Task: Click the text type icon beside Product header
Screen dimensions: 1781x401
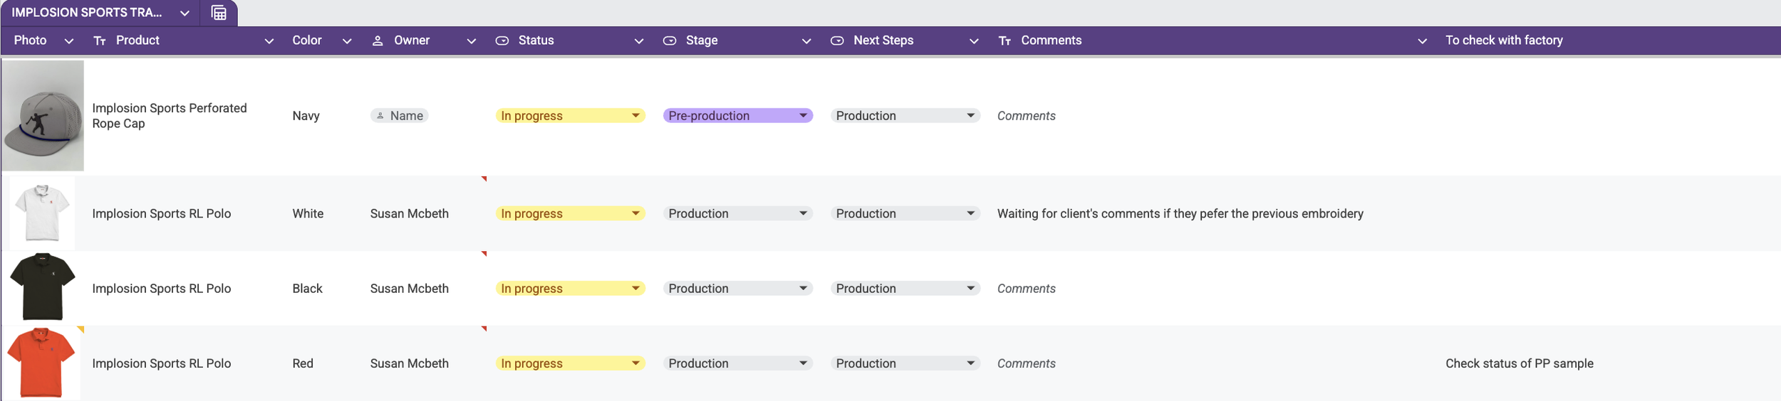Action: click(100, 41)
